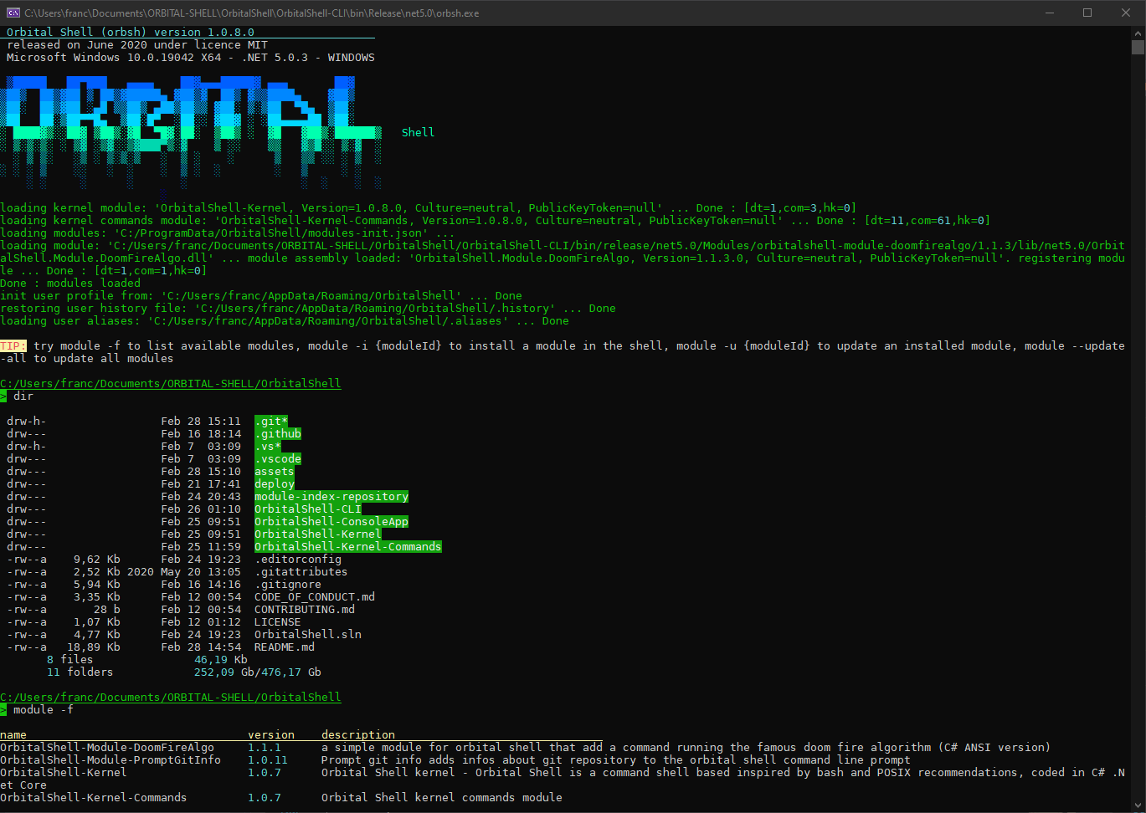Click the 'Done : modules loaded' log line
1146x813 pixels.
click(x=70, y=283)
